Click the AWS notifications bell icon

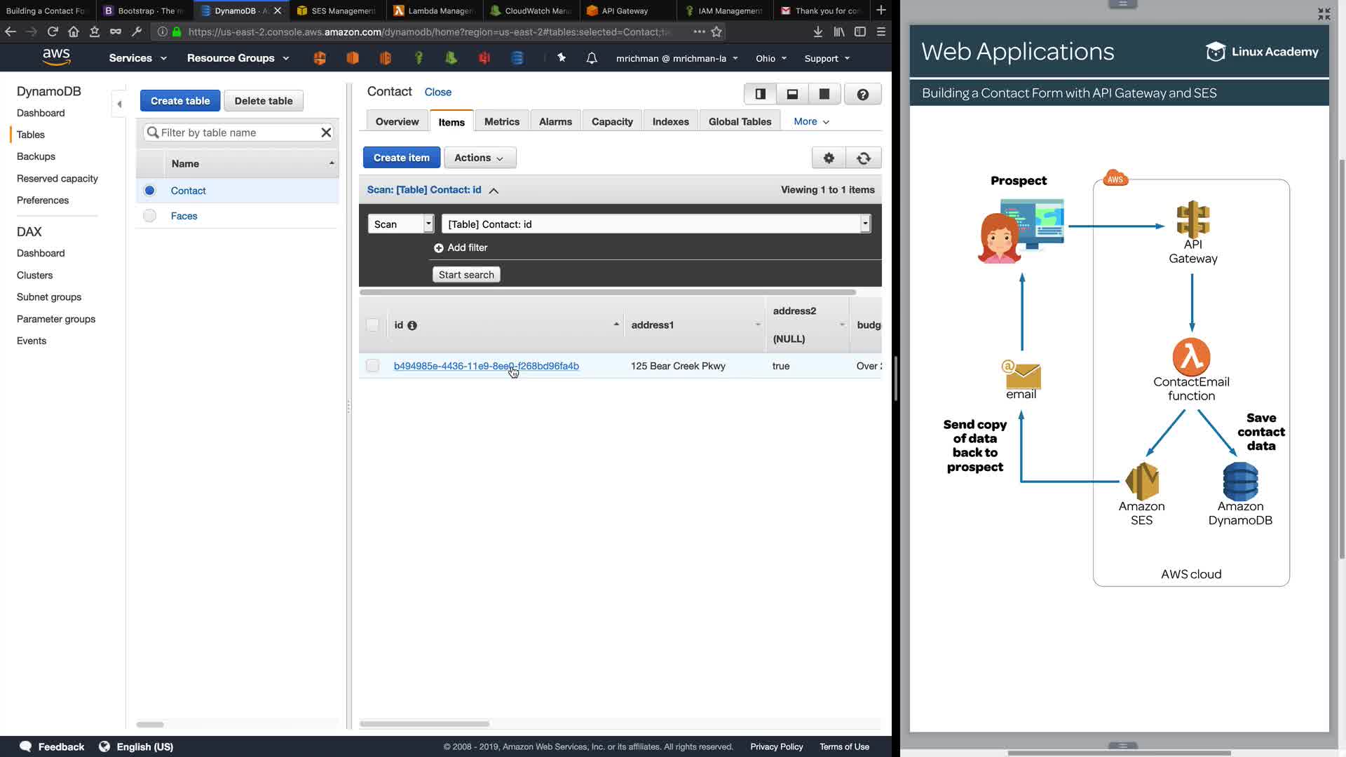tap(592, 58)
